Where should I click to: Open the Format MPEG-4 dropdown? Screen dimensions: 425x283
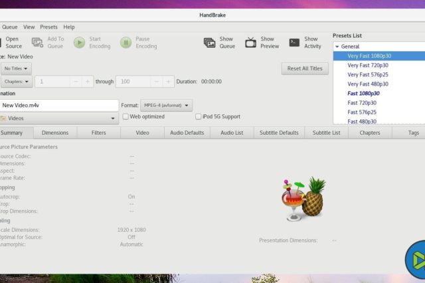tap(166, 105)
